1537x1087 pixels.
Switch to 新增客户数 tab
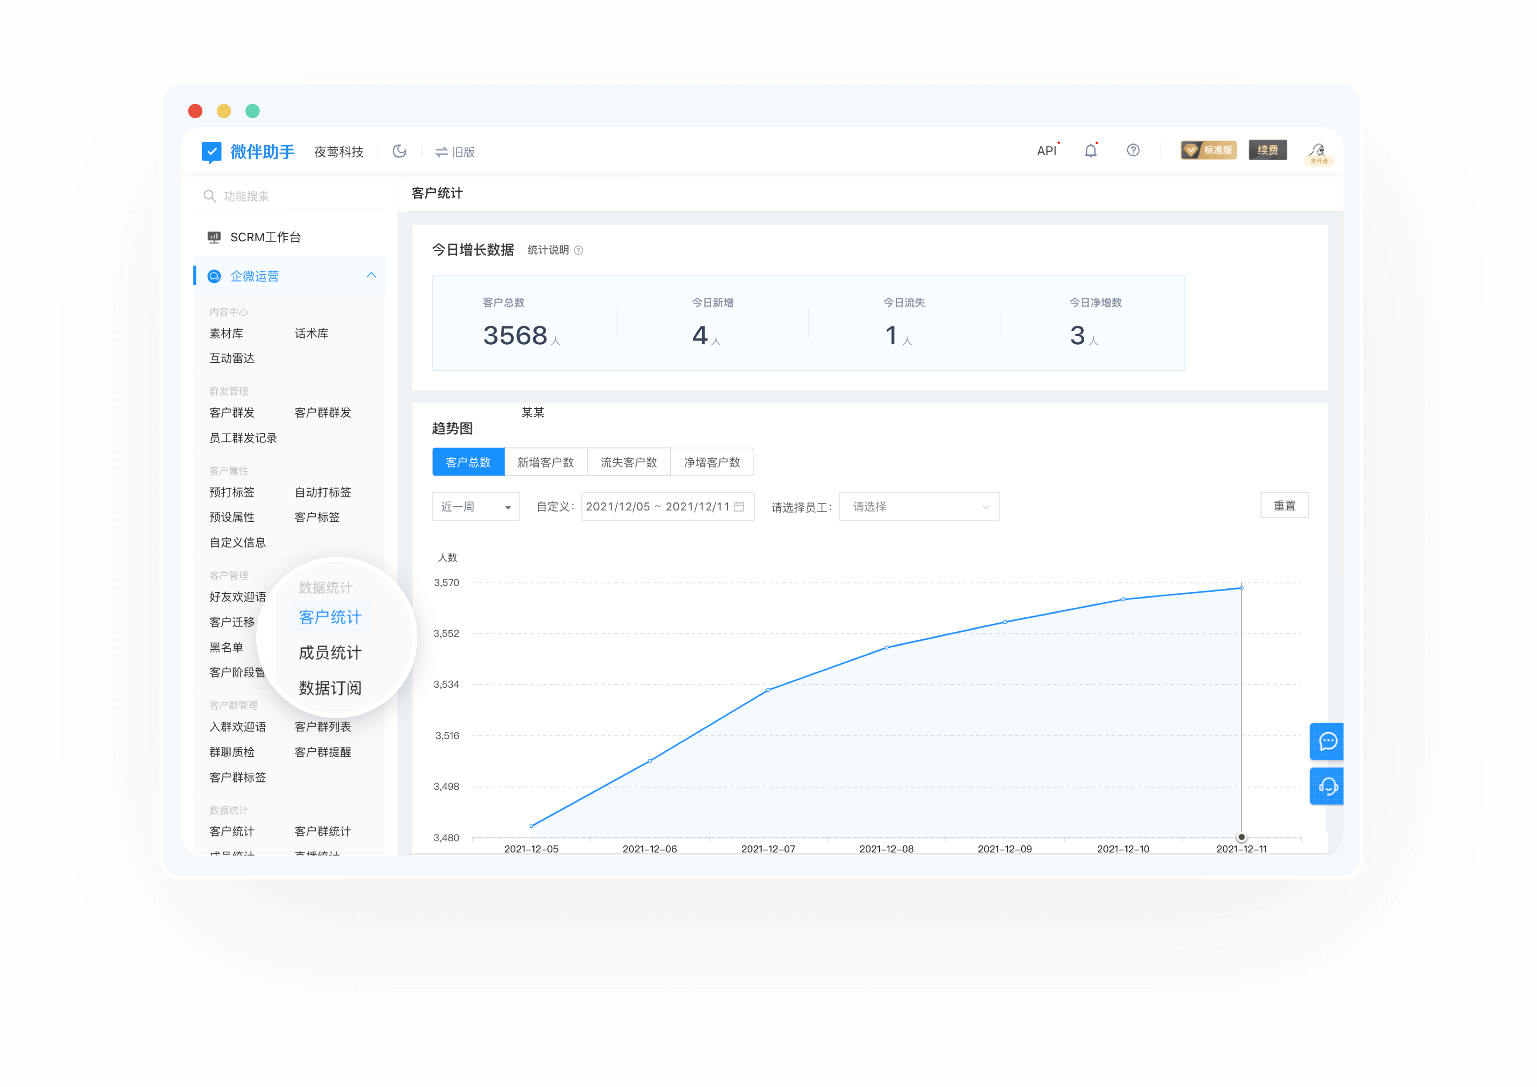(x=545, y=462)
